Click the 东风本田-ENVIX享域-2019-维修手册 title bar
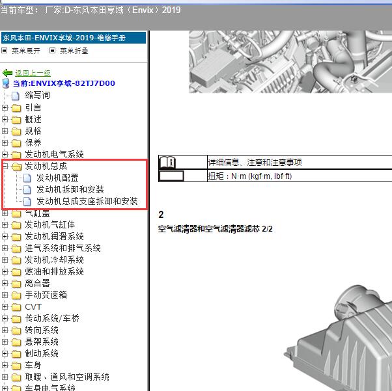 click(74, 38)
